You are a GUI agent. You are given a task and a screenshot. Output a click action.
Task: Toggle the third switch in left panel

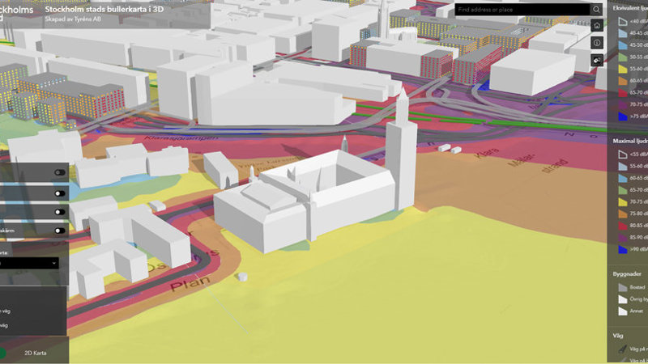pyautogui.click(x=59, y=212)
